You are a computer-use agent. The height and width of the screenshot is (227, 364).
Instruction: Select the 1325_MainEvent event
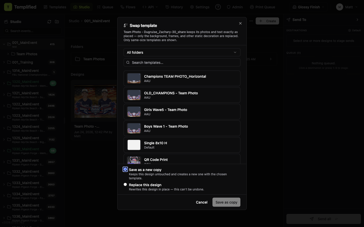click(x=32, y=139)
